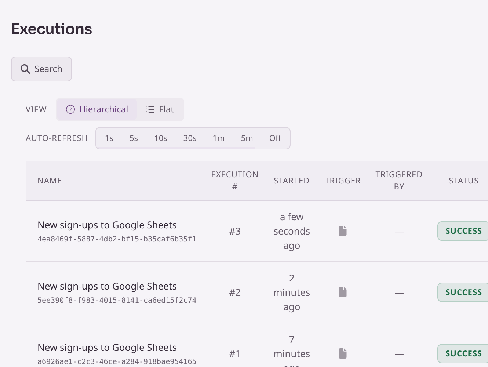The height and width of the screenshot is (367, 488).
Task: Click the Search button
Action: tap(41, 69)
